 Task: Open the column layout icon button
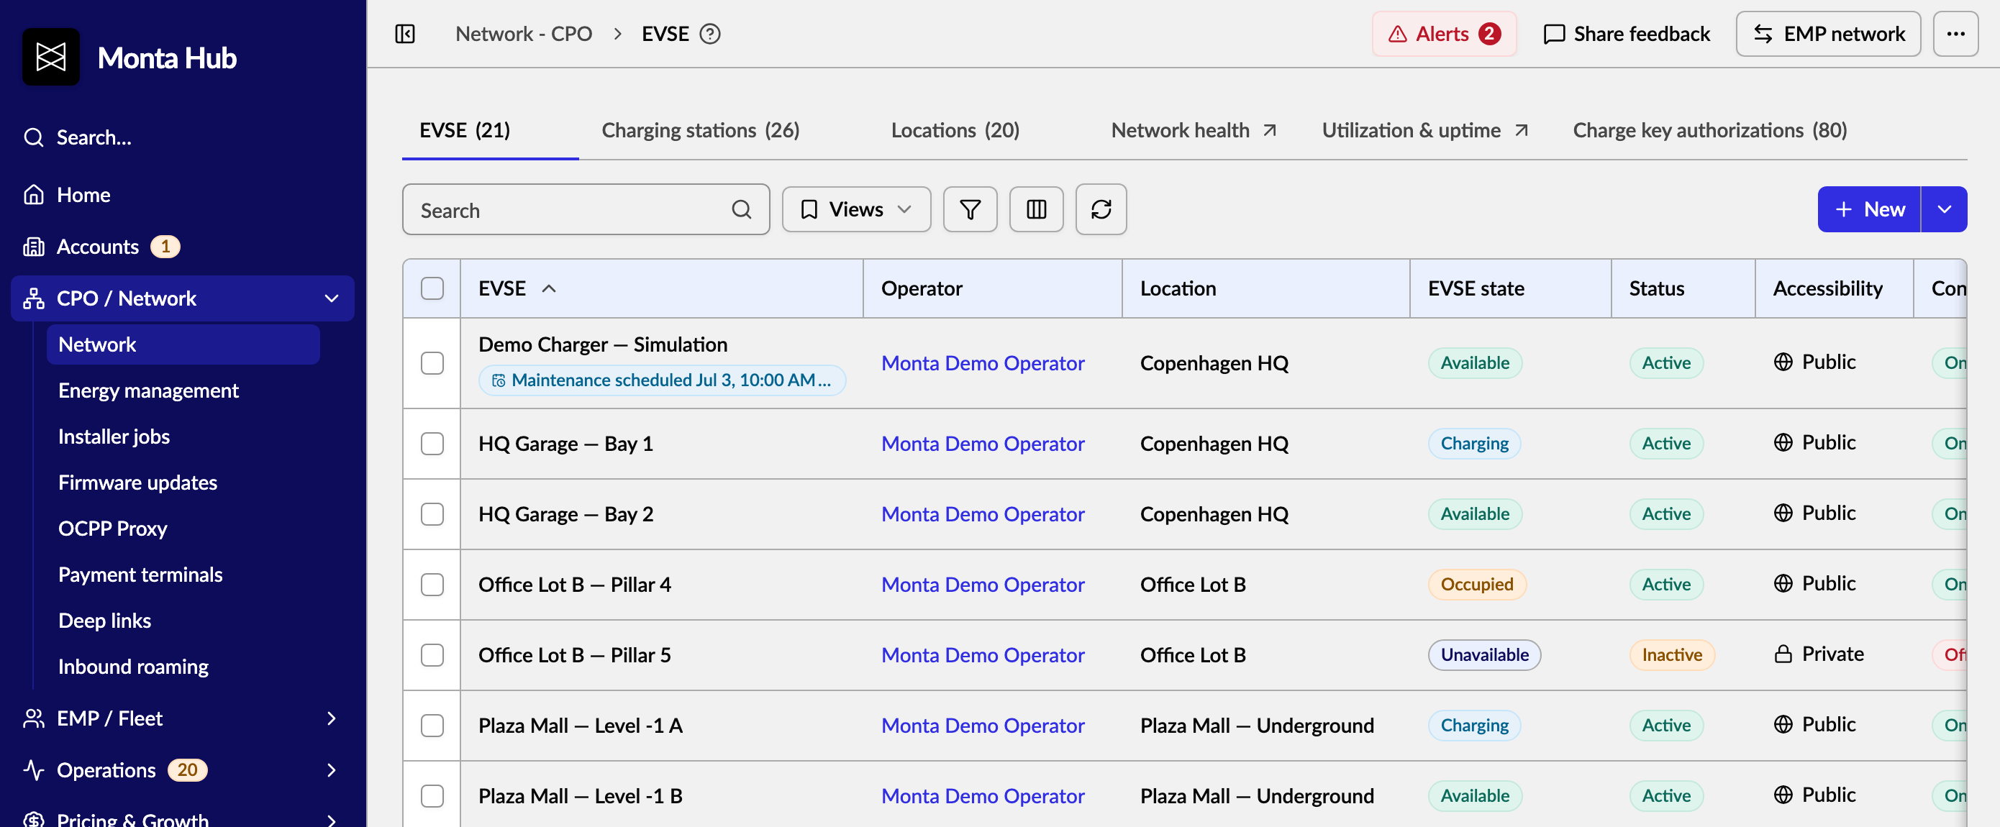pyautogui.click(x=1037, y=209)
